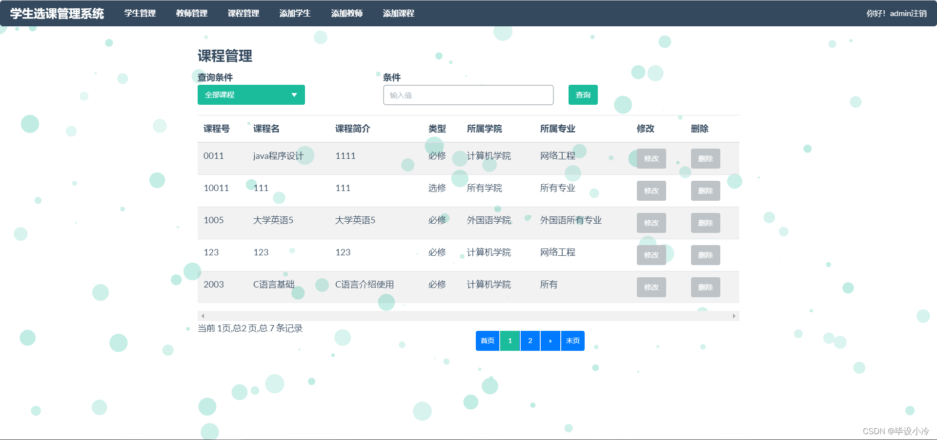Switch to 添加课程 page
Screen dimensions: 937x440
click(399, 13)
